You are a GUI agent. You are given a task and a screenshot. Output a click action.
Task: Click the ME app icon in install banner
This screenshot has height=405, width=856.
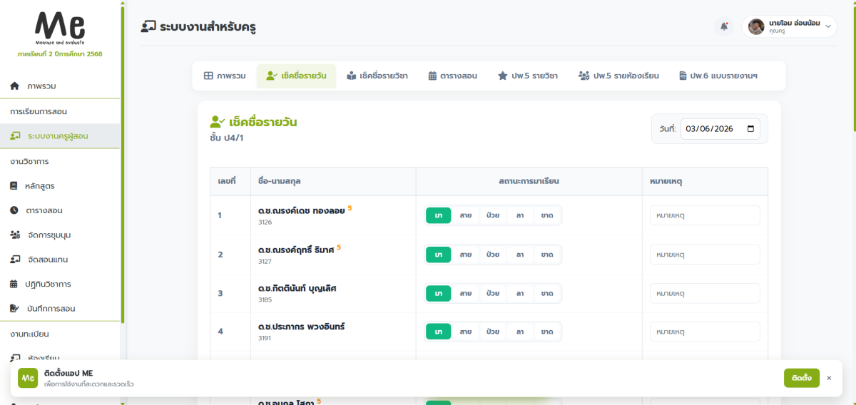point(27,378)
